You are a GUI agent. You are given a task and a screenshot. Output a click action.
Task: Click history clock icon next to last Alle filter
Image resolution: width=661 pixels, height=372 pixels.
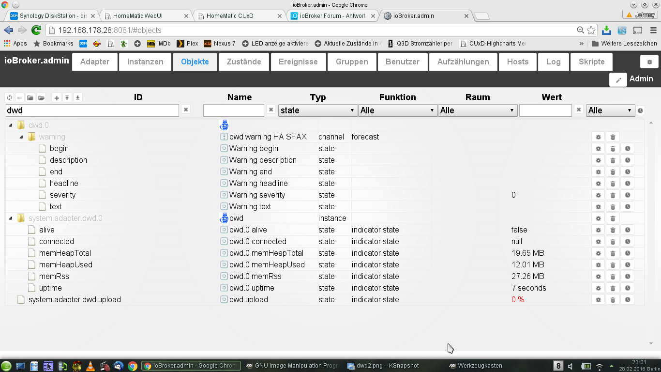click(x=640, y=110)
